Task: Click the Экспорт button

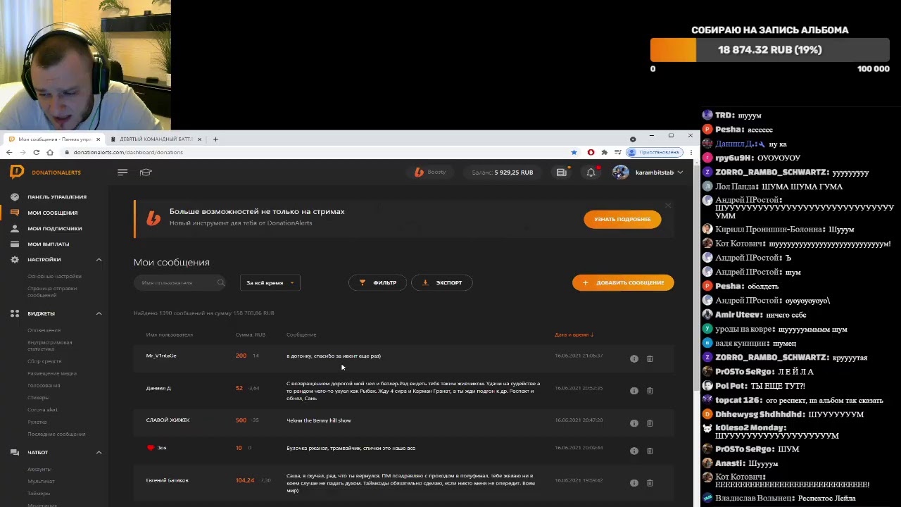Action: point(441,282)
